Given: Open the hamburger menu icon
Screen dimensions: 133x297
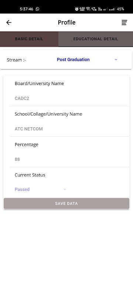Looking at the screenshot, I should pyautogui.click(x=124, y=23).
